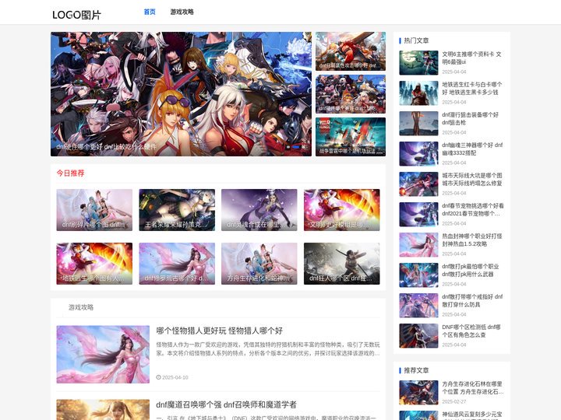Open thumbnail for dnf散打带哪个戒指好
This screenshot has width=561, height=420.
pyautogui.click(x=418, y=306)
